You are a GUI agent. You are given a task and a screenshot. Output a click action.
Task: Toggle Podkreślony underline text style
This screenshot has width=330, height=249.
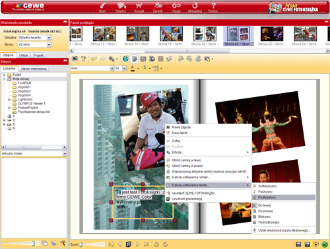[284, 197]
